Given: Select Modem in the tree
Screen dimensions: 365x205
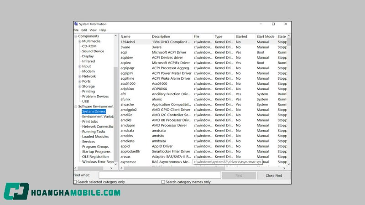Looking at the screenshot, I should 88,72.
